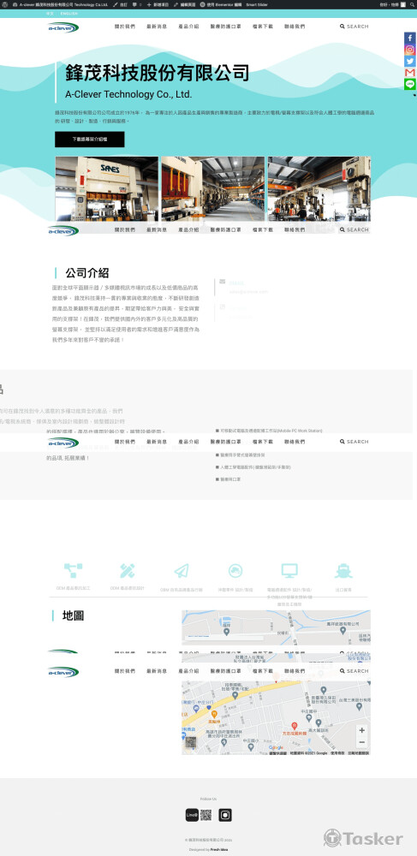Click 編輯頁面 in the admin bar

(x=184, y=3)
